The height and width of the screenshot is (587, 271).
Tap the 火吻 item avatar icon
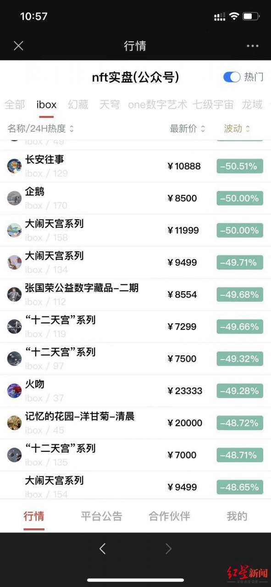(x=14, y=391)
